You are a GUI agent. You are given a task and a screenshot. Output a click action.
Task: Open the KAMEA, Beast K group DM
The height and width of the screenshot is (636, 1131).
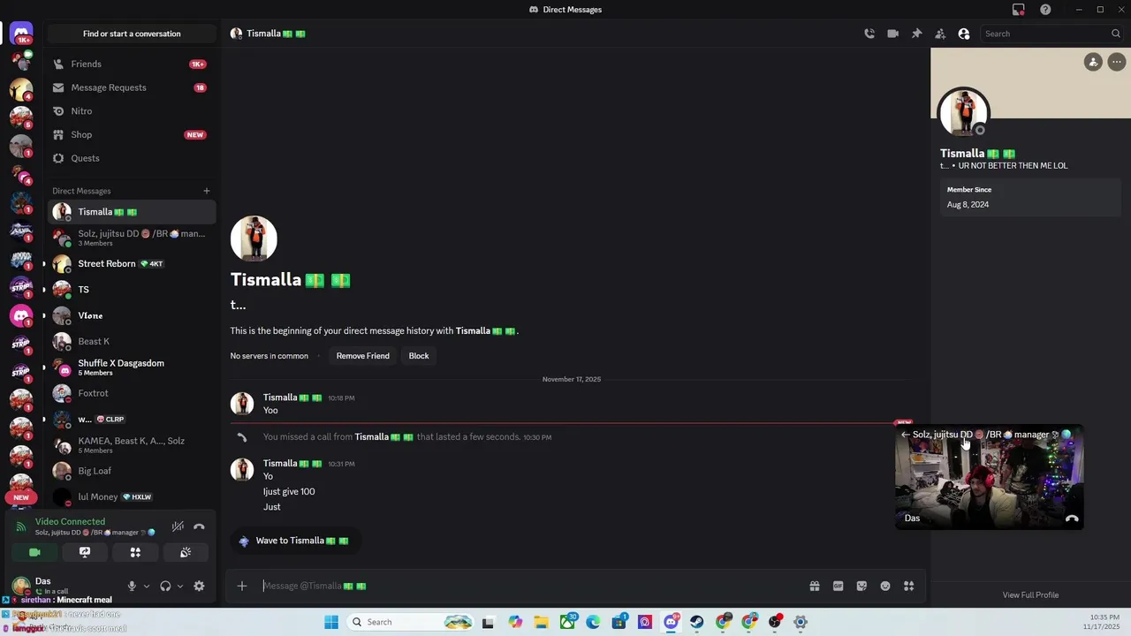point(132,444)
